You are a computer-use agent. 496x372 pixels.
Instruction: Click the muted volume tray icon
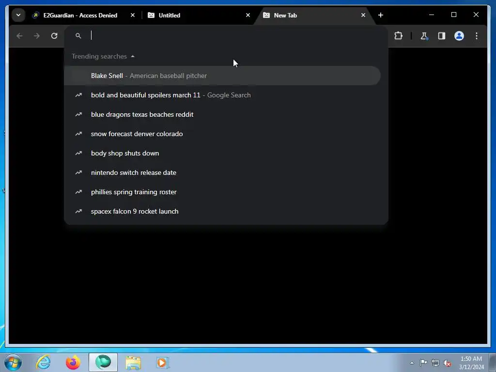pos(447,363)
